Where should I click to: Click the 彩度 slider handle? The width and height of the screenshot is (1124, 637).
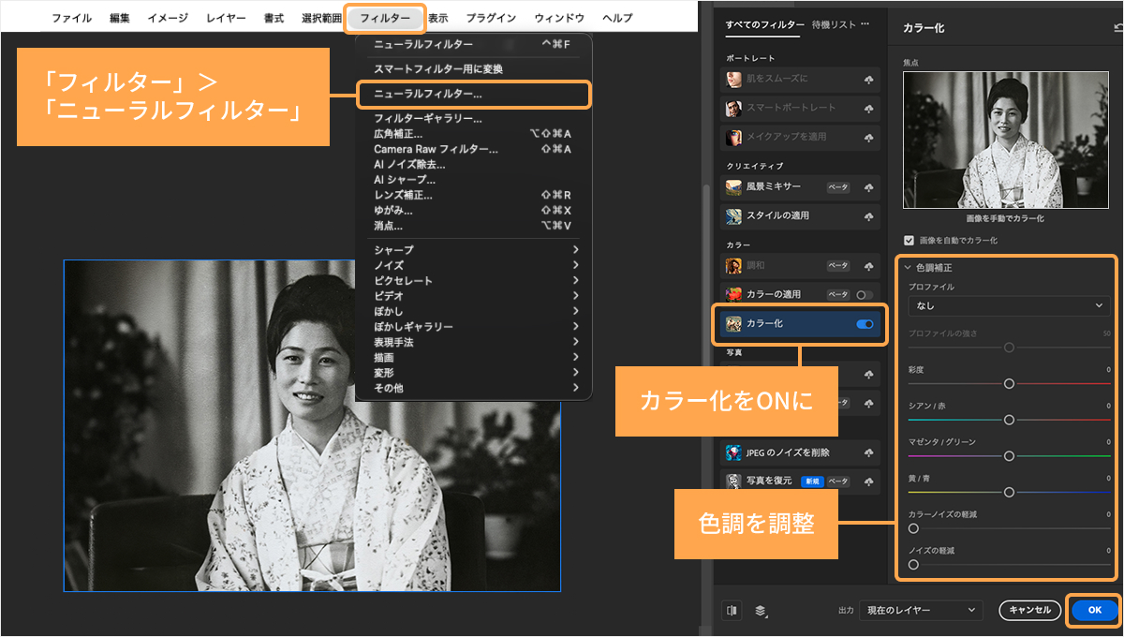1009,383
